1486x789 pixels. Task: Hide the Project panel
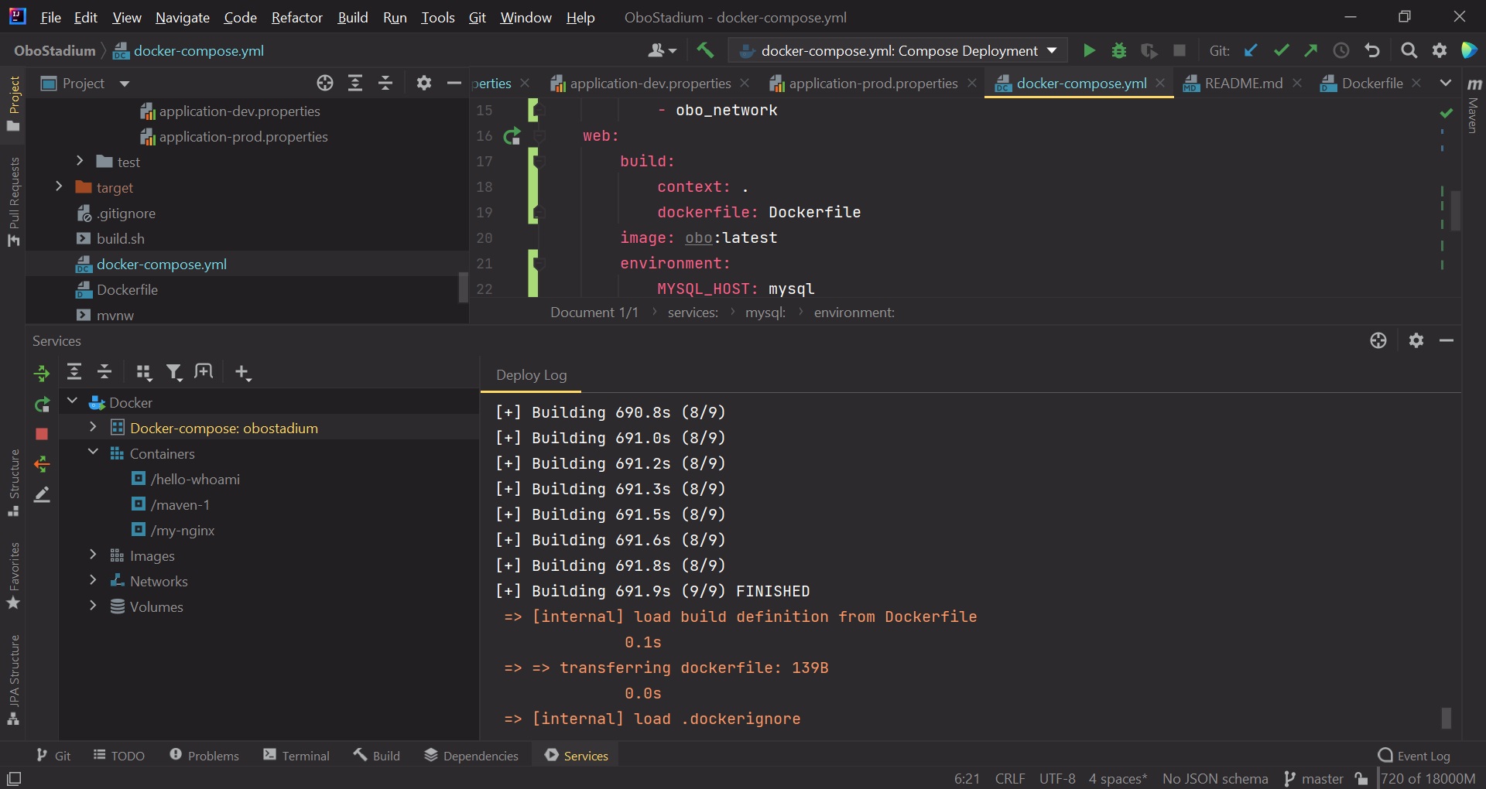pyautogui.click(x=454, y=83)
